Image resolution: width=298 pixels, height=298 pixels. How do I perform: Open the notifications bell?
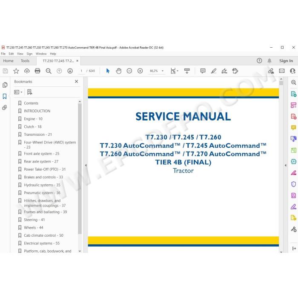269,60
